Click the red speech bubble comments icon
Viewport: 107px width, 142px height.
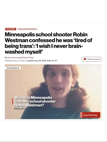point(85,59)
